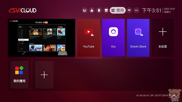The image size is (182, 102).
Task: Launch the YouTube app tile
Action: [x=89, y=38]
